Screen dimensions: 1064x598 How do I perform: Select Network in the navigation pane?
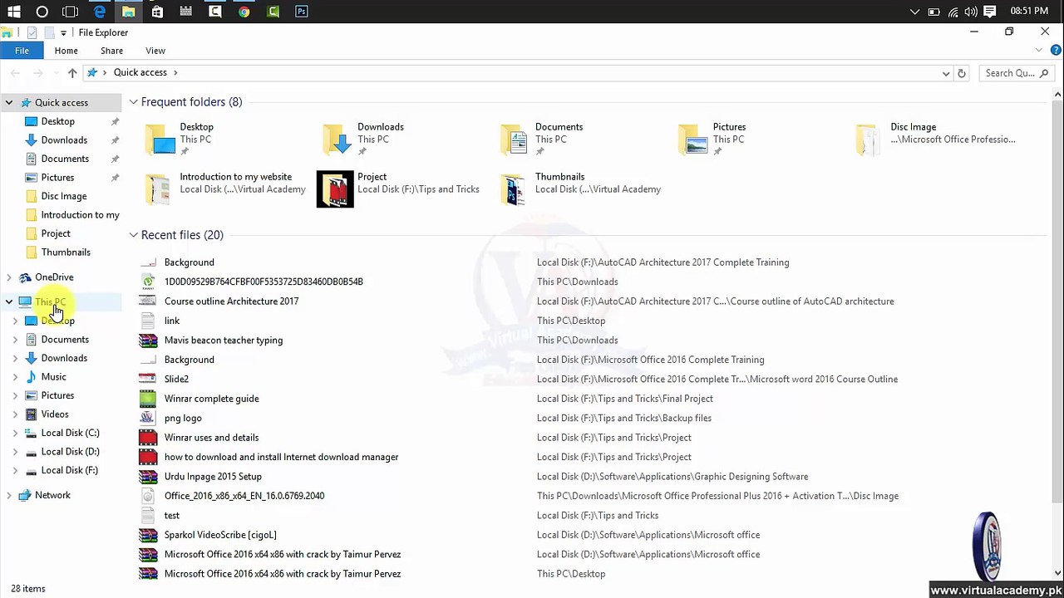pyautogui.click(x=52, y=495)
